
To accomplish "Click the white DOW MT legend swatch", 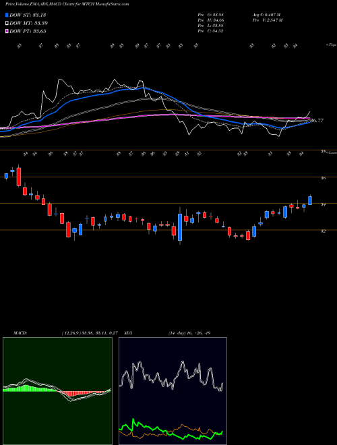I will tap(7, 24).
